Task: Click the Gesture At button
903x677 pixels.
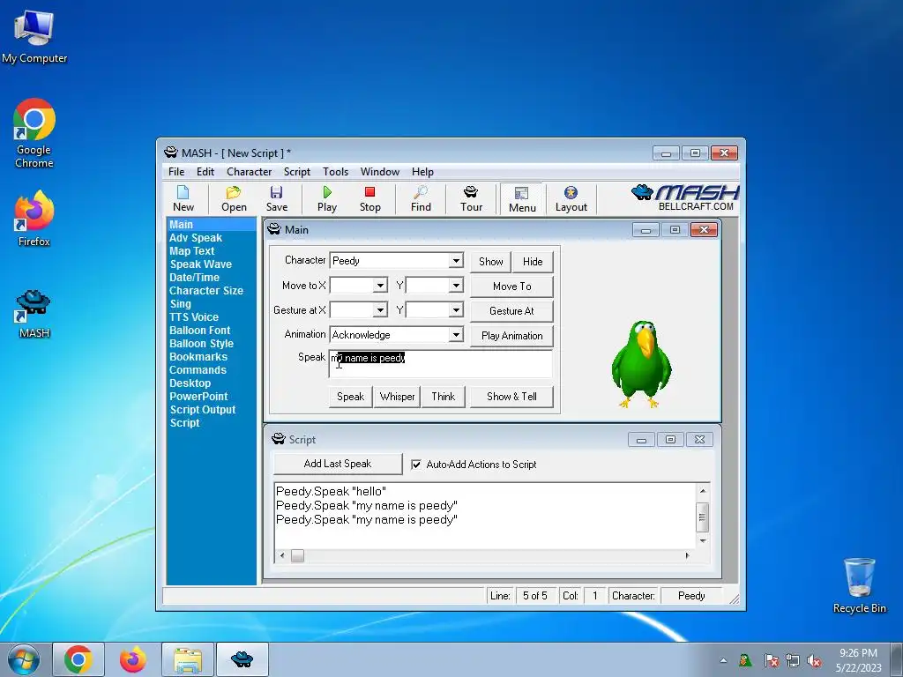Action: (512, 311)
